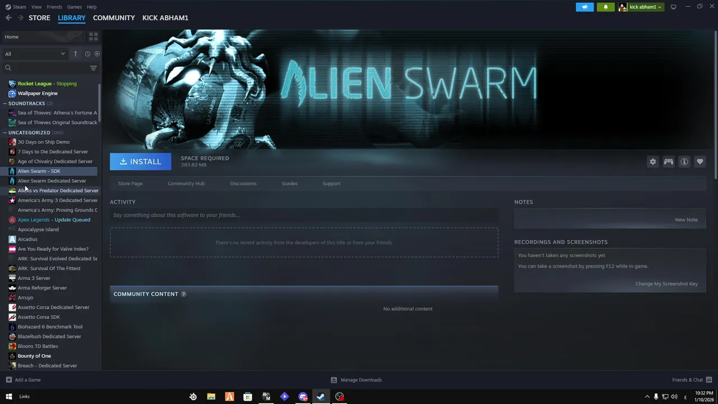
Task: Click the New Note button
Action: tap(686, 220)
